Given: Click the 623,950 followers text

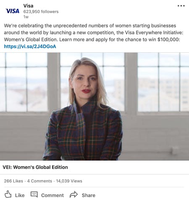Looking at the screenshot, I should click(x=41, y=11).
